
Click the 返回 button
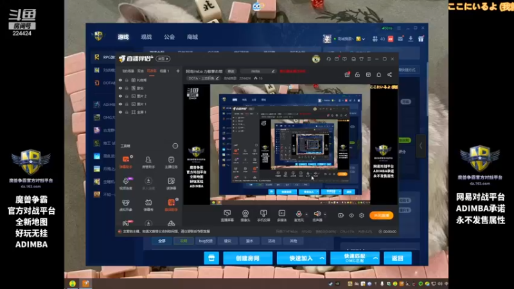397,258
